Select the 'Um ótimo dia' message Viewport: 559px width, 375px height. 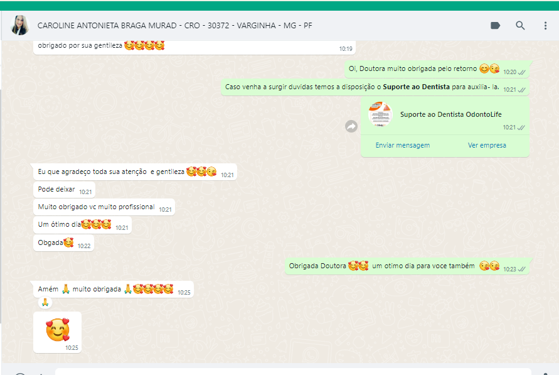[82, 225]
